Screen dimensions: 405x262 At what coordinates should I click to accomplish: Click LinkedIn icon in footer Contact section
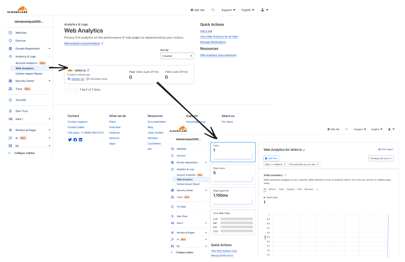pyautogui.click(x=81, y=140)
